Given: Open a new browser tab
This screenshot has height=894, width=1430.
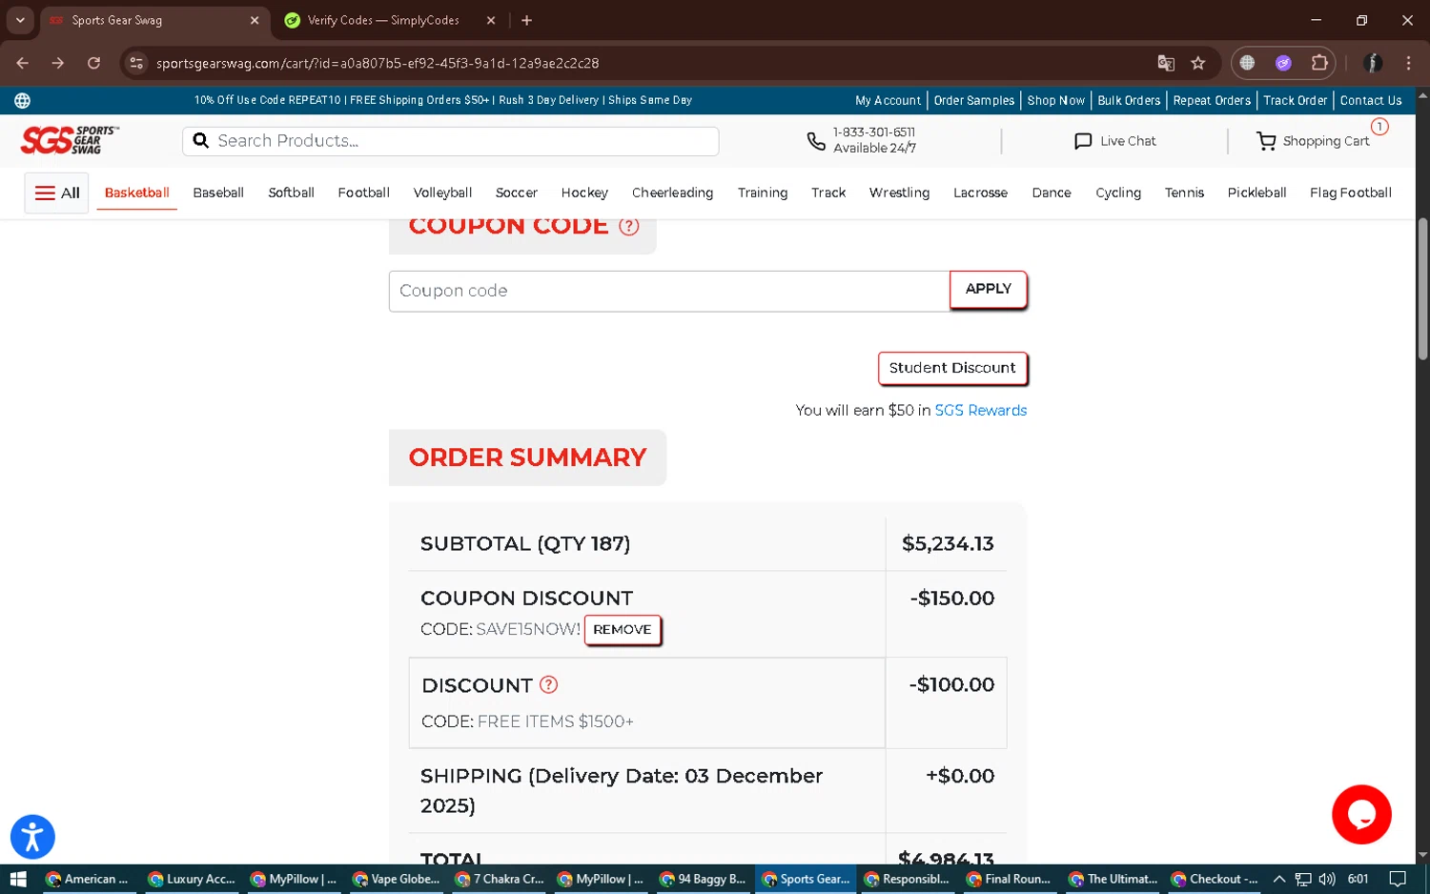Looking at the screenshot, I should pos(526,20).
